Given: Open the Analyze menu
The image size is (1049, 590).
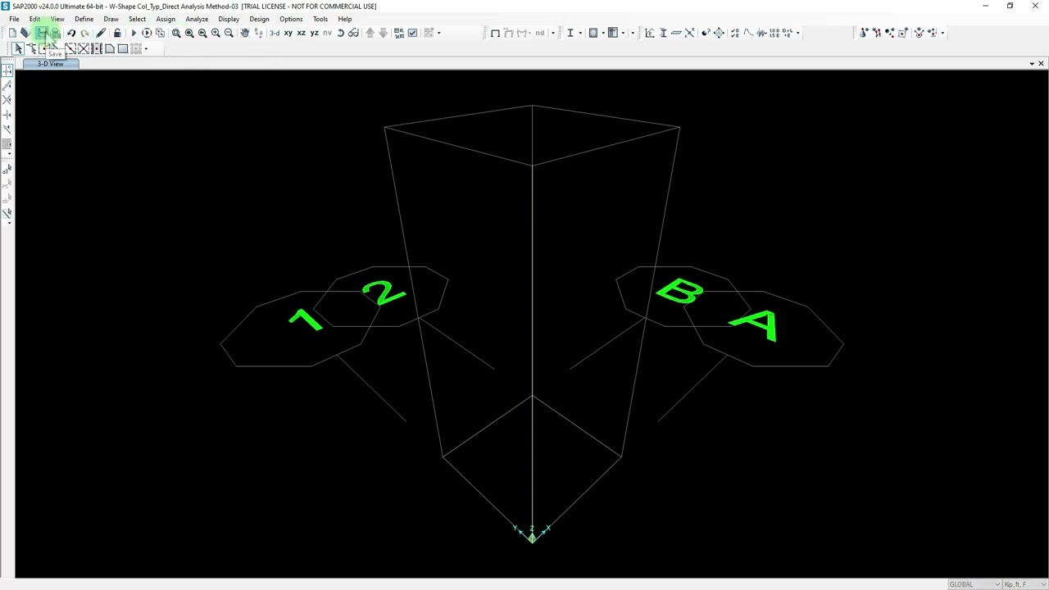Looking at the screenshot, I should [x=197, y=19].
